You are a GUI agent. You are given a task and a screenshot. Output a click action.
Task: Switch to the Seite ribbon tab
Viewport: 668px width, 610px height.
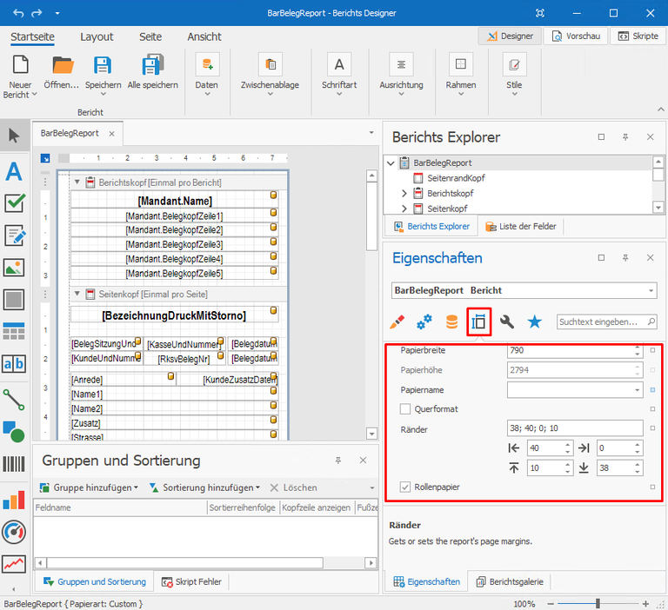(150, 37)
